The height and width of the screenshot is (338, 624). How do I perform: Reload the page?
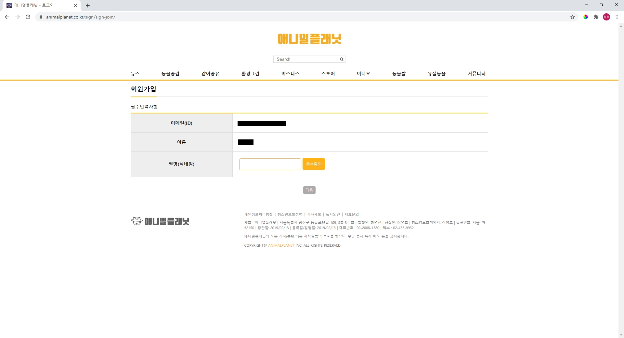28,17
